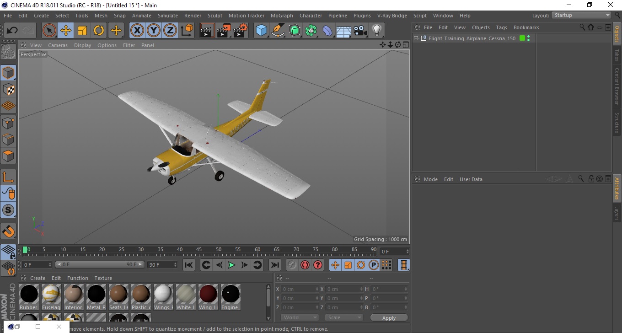Select the Live Selection tool
The width and height of the screenshot is (622, 333).
tap(49, 31)
